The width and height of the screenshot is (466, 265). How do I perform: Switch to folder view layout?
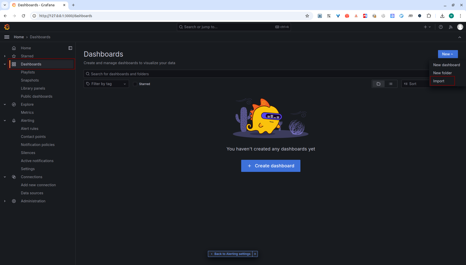tap(379, 84)
